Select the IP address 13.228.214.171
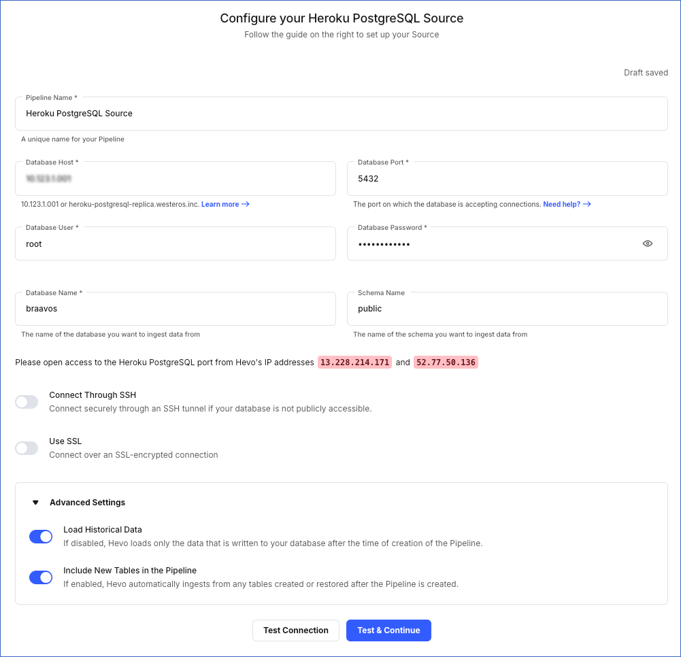 click(x=354, y=362)
